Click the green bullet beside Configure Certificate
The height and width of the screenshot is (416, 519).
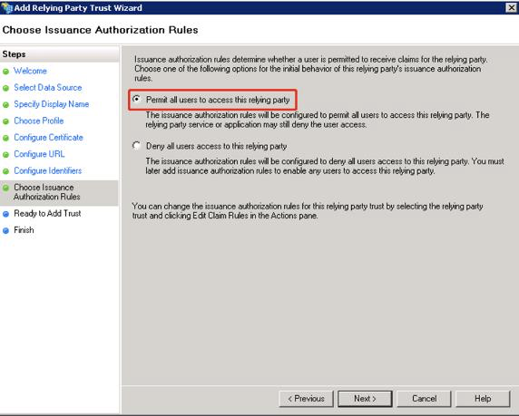(5, 138)
